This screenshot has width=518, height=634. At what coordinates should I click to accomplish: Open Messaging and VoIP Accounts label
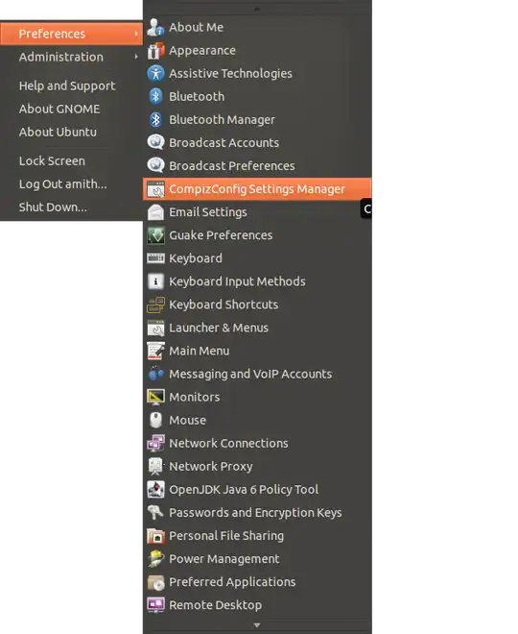250,374
